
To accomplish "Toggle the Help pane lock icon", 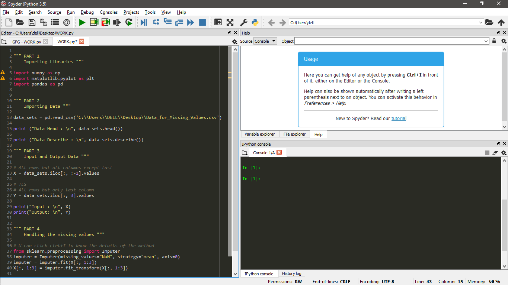I will click(494, 41).
